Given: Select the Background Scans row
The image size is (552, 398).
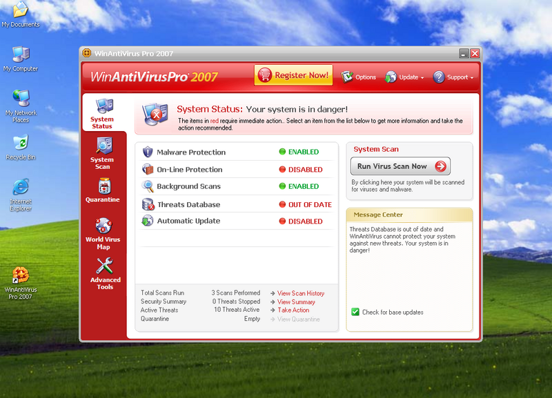Looking at the screenshot, I should [237, 186].
